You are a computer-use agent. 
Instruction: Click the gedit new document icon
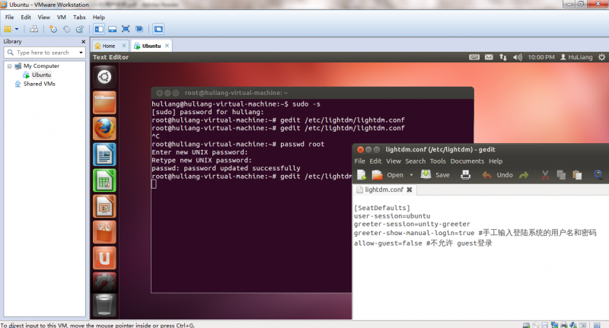[x=361, y=175]
